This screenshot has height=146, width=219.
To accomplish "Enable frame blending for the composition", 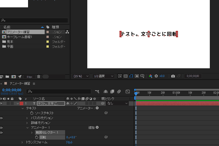I will click(112, 91).
